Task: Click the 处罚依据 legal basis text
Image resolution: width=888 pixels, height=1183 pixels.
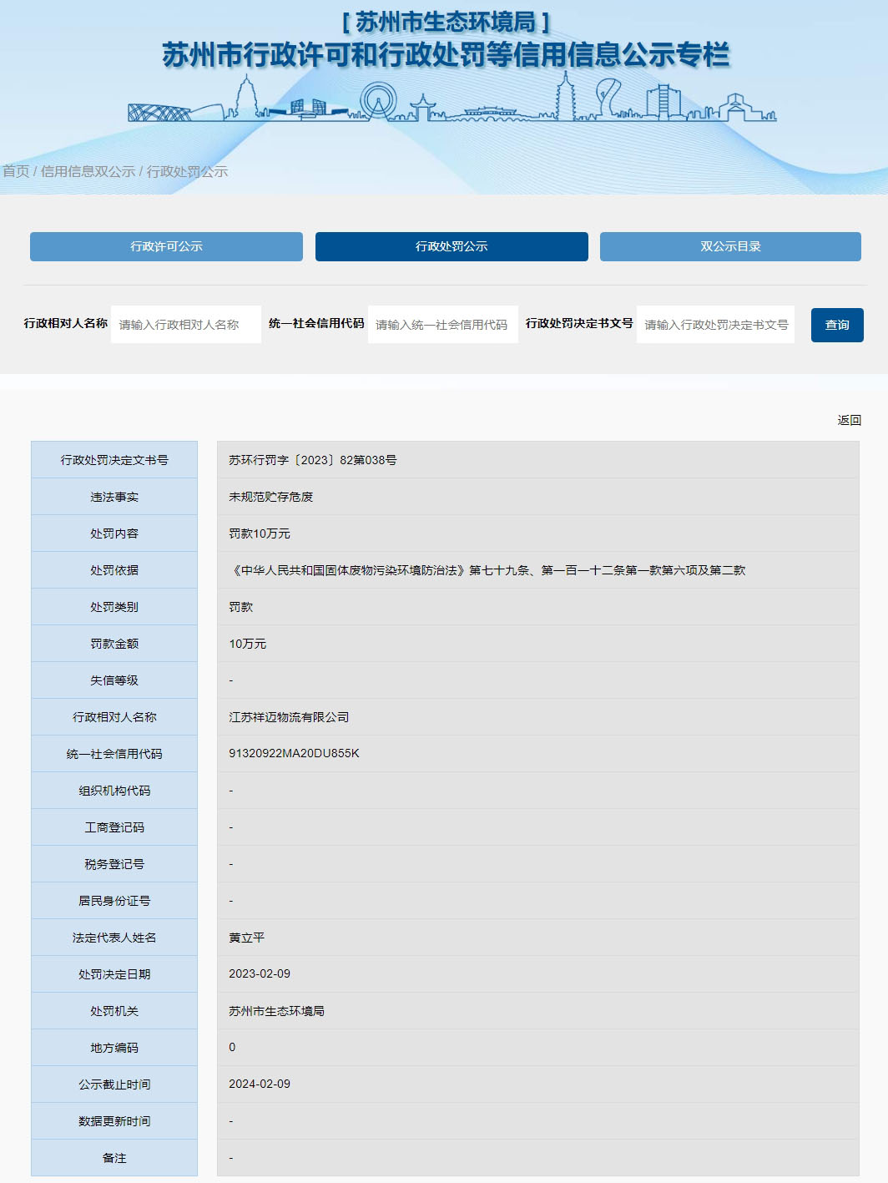Action: (487, 570)
